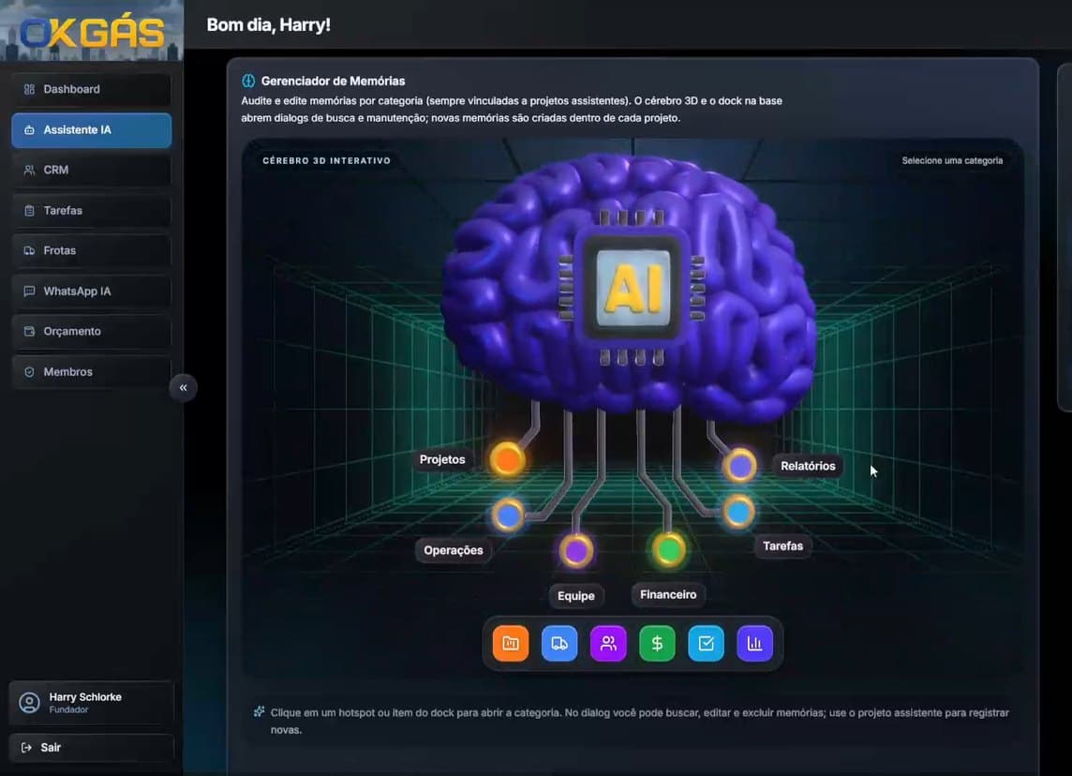Image resolution: width=1072 pixels, height=776 pixels.
Task: Click the blue Operações hotspot node
Action: [x=508, y=515]
